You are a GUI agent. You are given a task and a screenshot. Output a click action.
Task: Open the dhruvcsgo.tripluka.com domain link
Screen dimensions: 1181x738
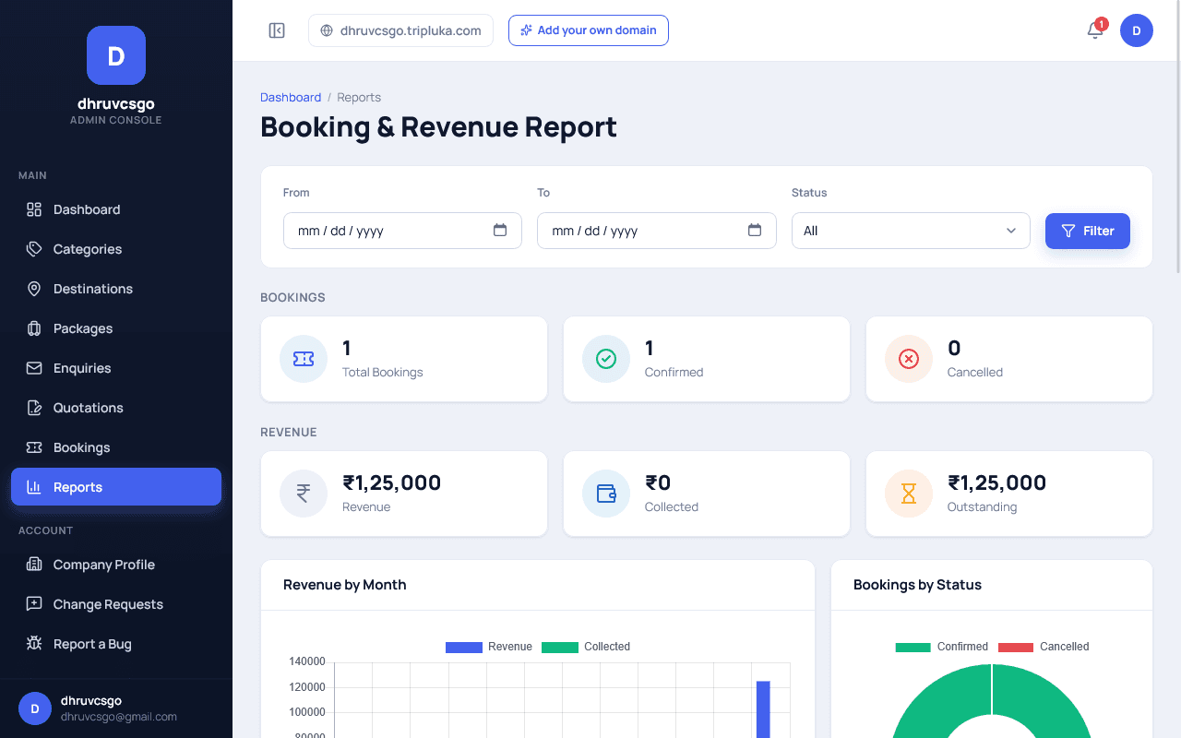[x=400, y=30]
